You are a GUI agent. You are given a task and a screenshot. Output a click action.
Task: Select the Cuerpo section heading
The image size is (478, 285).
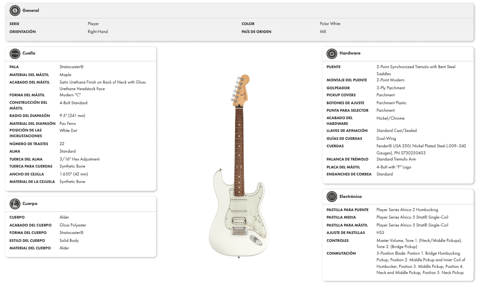point(30,203)
